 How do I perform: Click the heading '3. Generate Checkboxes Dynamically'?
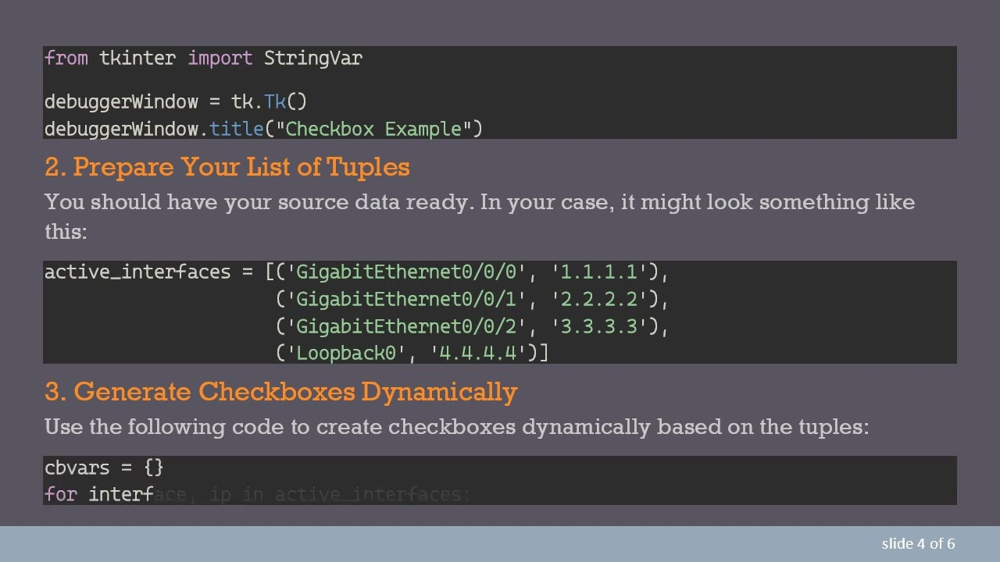(x=280, y=391)
